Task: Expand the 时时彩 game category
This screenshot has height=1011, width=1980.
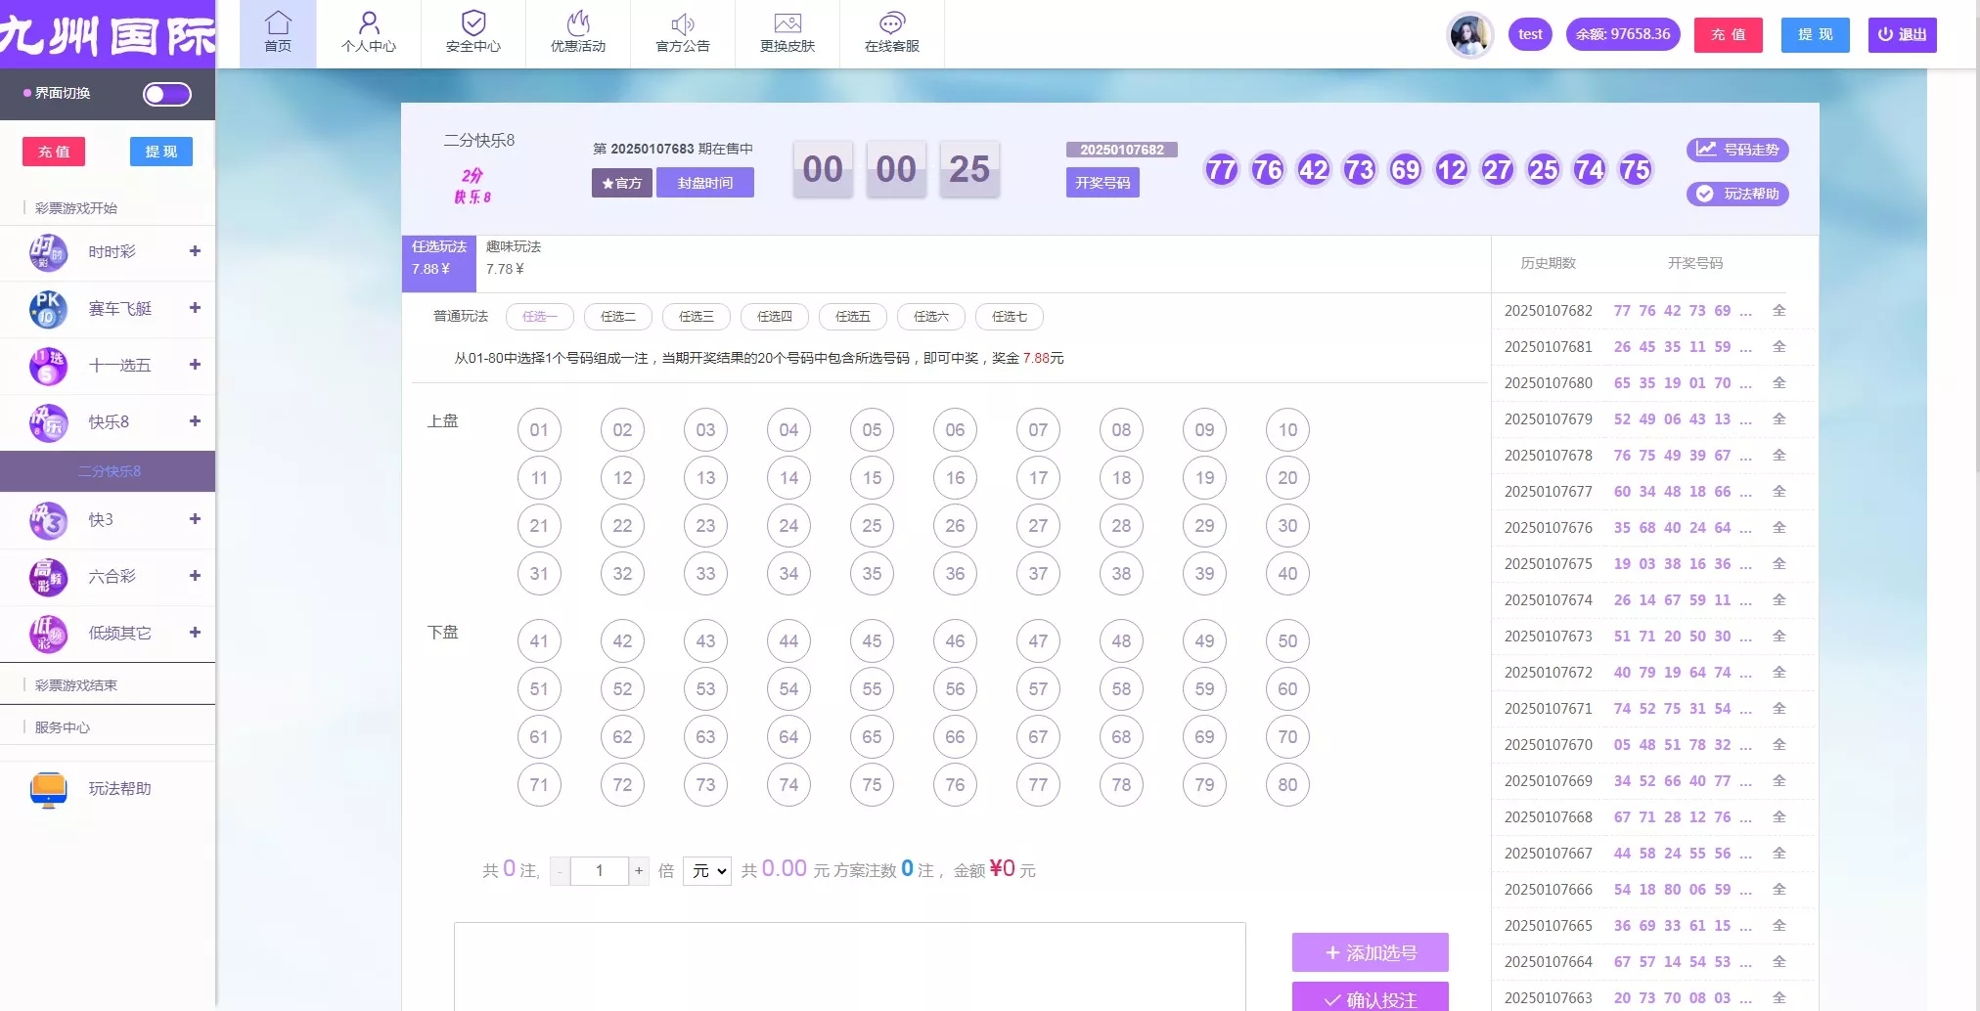Action: point(195,251)
